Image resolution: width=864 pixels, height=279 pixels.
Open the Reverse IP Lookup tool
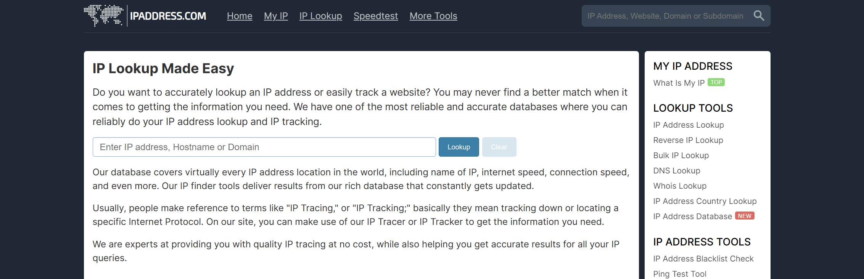tap(688, 140)
